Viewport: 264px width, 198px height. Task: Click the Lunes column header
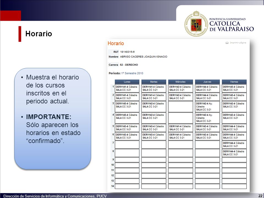pyautogui.click(x=127, y=82)
